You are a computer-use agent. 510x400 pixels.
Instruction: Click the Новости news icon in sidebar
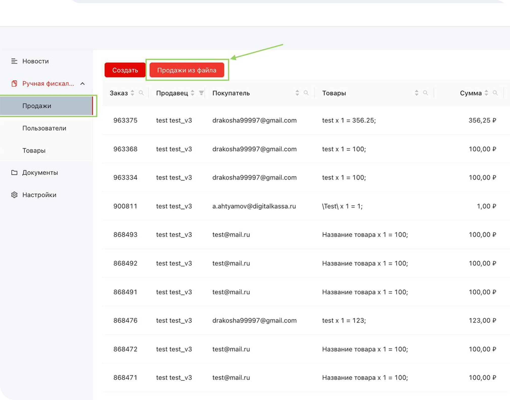(x=14, y=61)
